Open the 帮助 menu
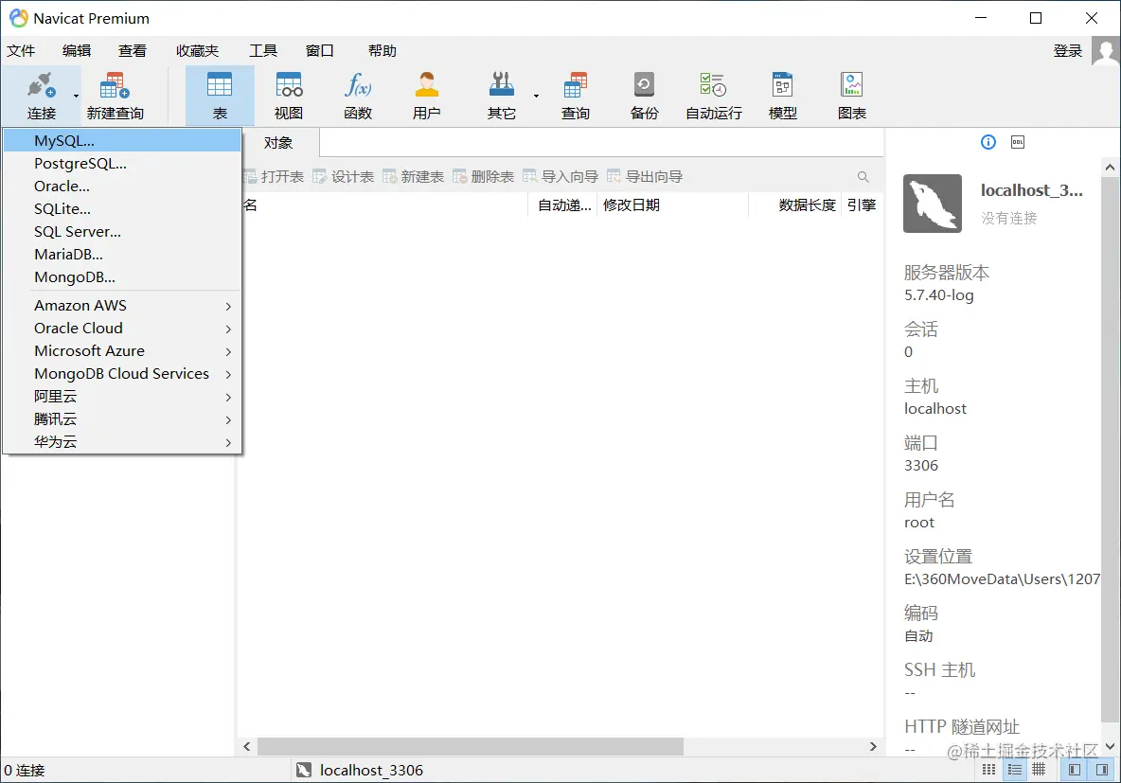 tap(383, 51)
